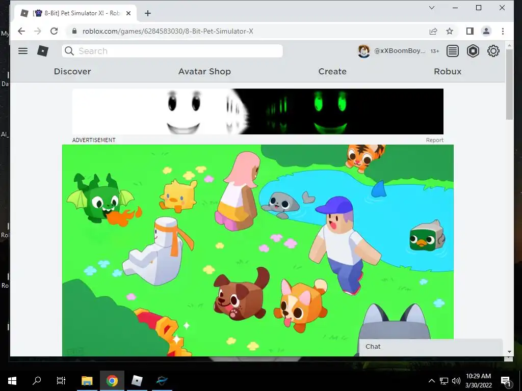Click the scrollbar down arrow
This screenshot has height=391, width=522.
(x=509, y=352)
